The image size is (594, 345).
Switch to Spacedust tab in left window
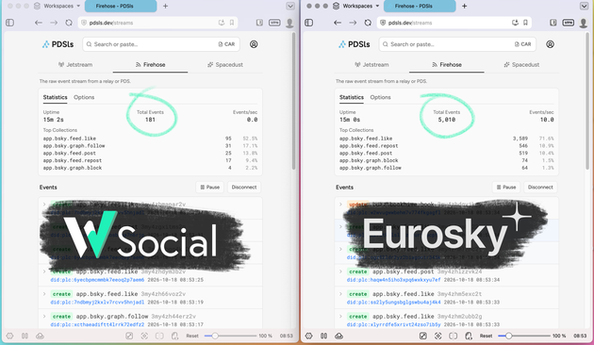[x=225, y=65]
